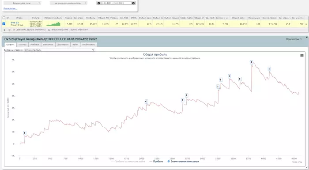Open the Опубликовать tab

[89, 45]
